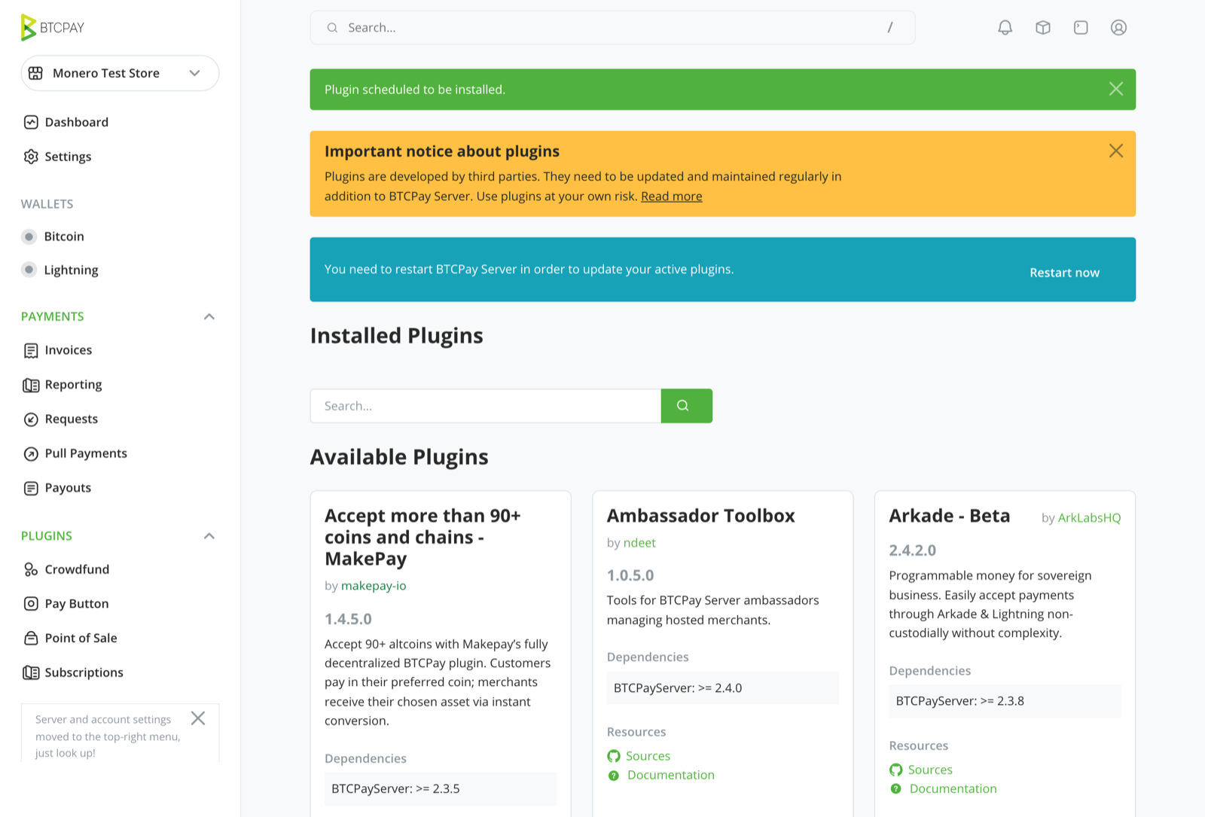Image resolution: width=1205 pixels, height=817 pixels.
Task: Go to Dashboard
Action: pos(77,122)
